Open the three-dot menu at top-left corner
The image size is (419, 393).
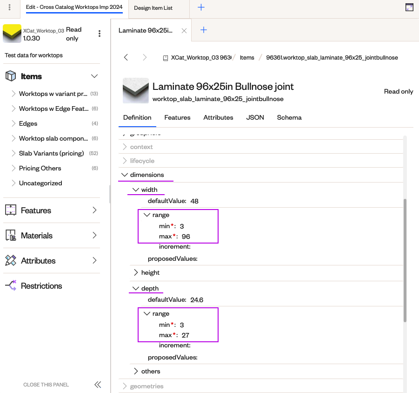click(10, 7)
